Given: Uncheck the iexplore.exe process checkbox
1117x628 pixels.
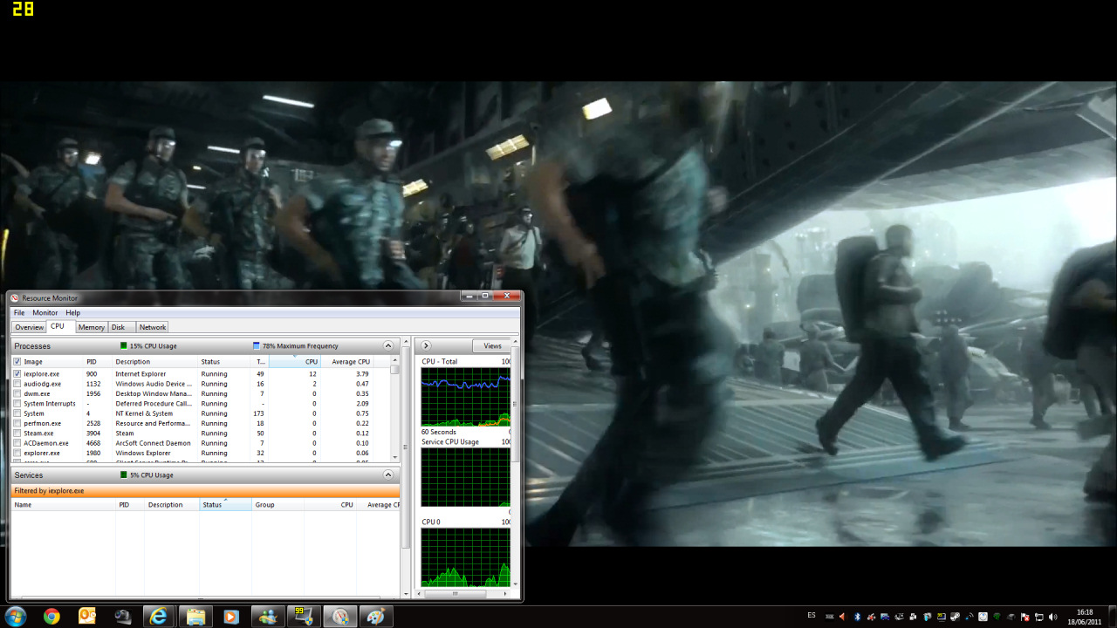Looking at the screenshot, I should [17, 373].
